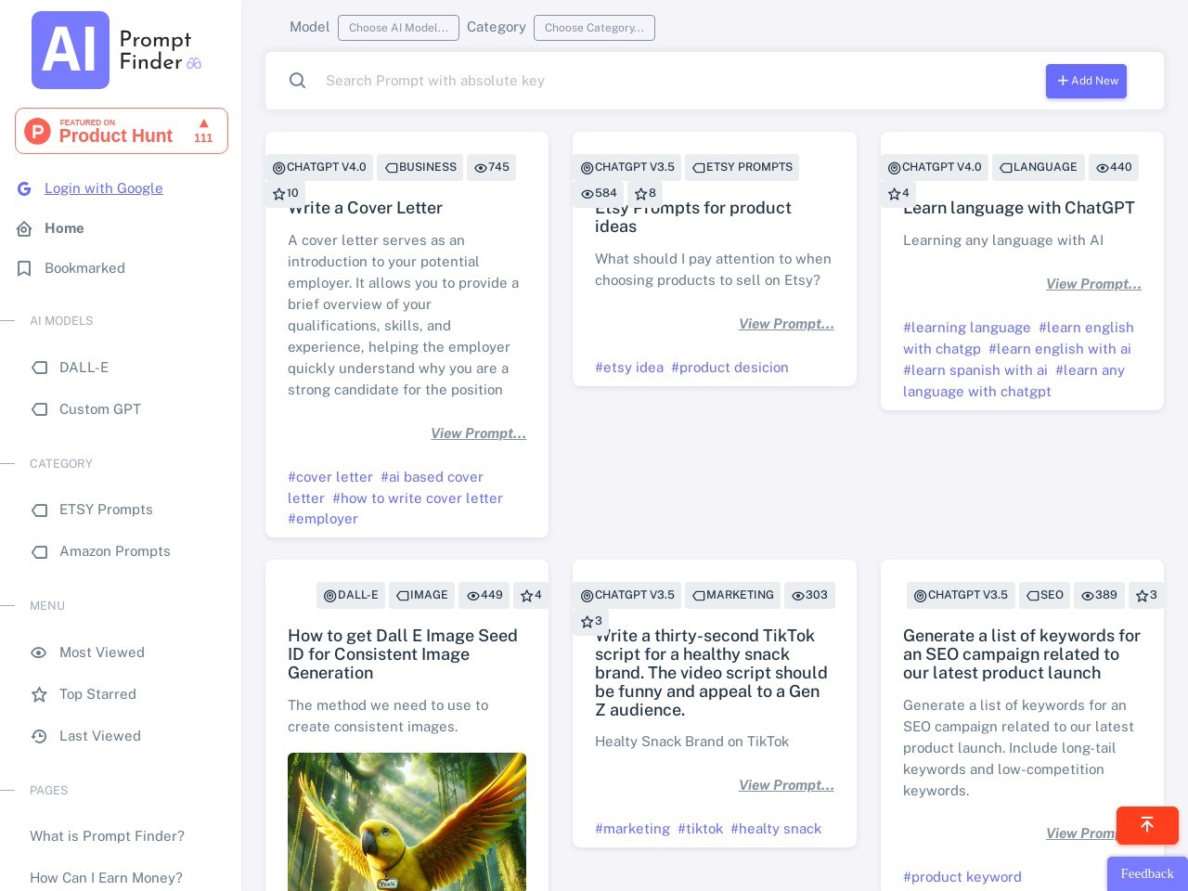
Task: Click the #tiktok tag
Action: pyautogui.click(x=700, y=829)
